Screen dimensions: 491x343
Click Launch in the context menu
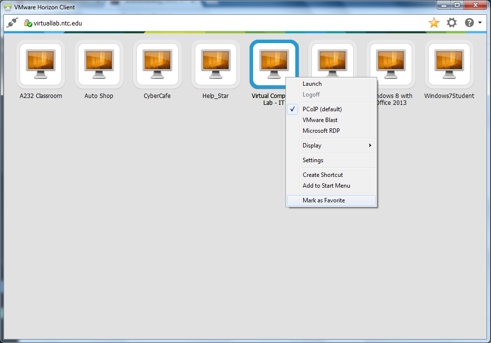pyautogui.click(x=312, y=84)
